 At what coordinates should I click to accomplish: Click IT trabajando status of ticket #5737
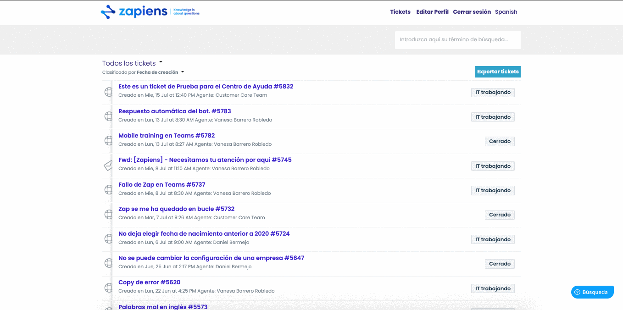coord(493,190)
